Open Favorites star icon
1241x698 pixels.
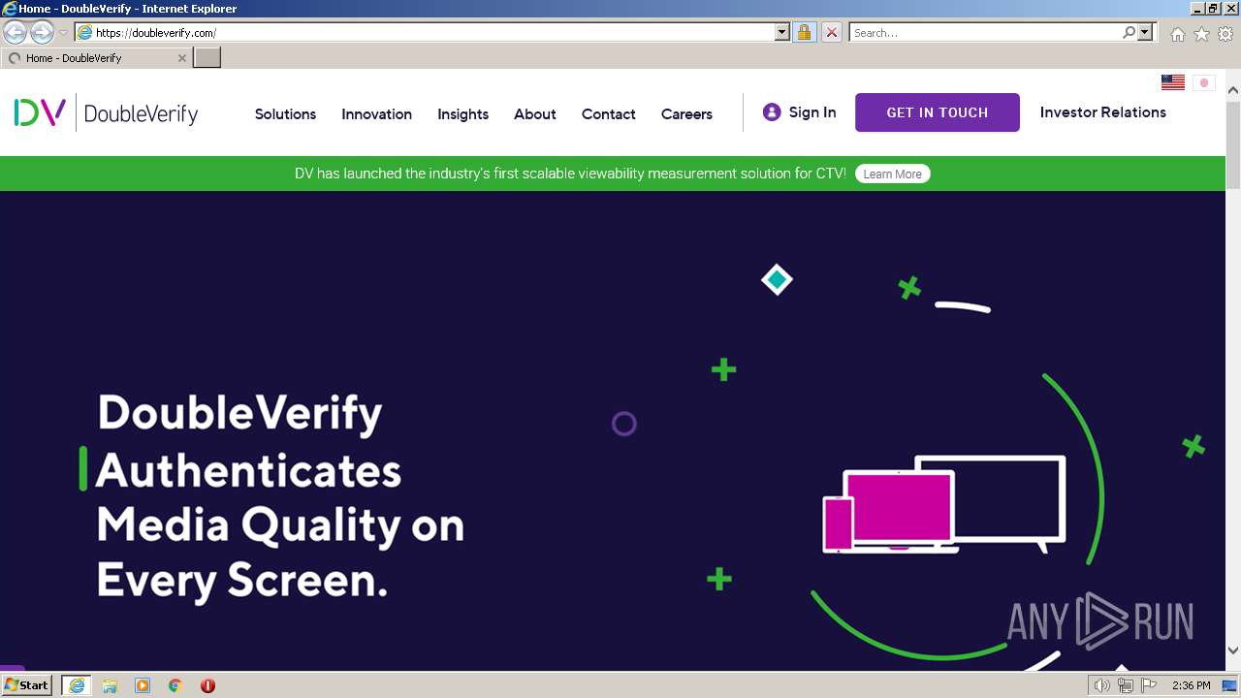coord(1201,34)
